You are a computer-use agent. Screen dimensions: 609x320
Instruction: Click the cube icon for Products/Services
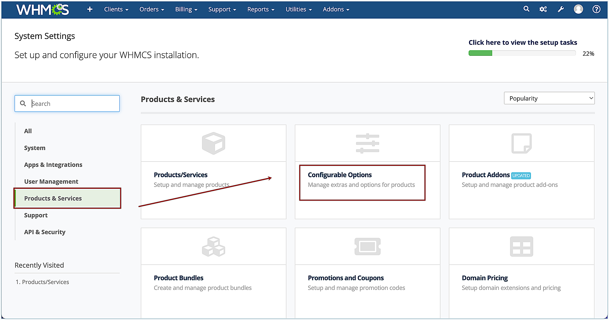(213, 143)
